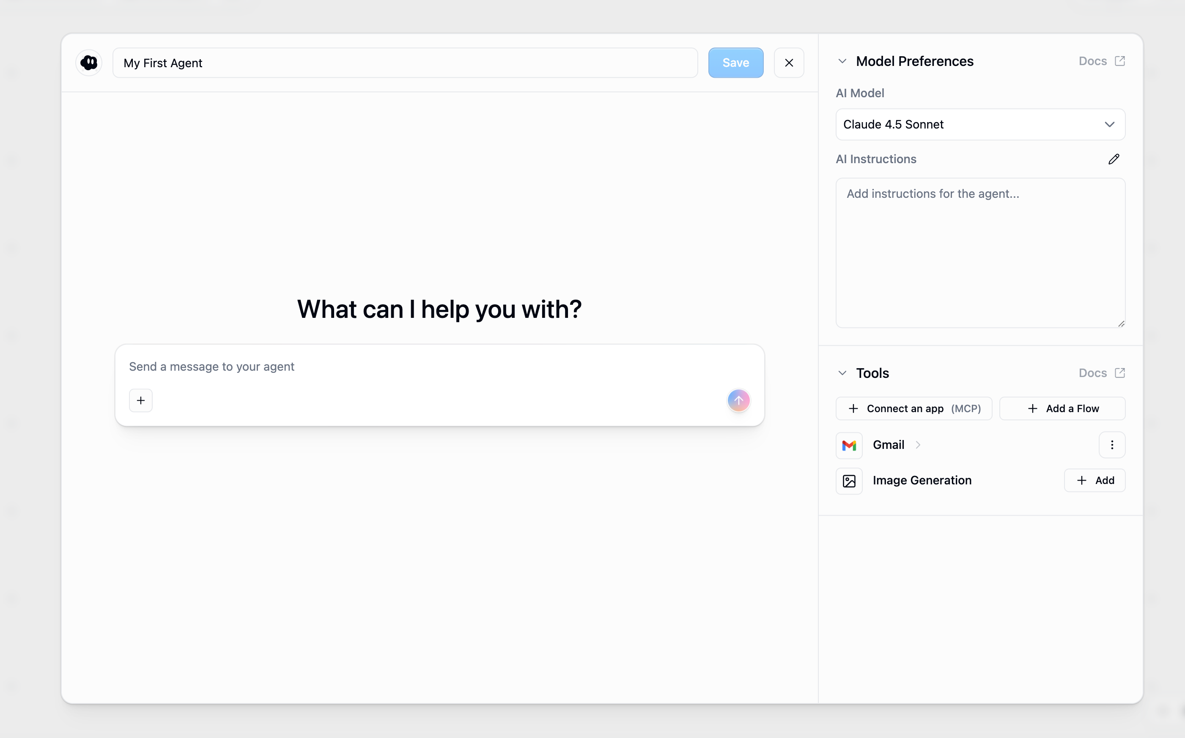Click the agent name input field

tap(405, 63)
